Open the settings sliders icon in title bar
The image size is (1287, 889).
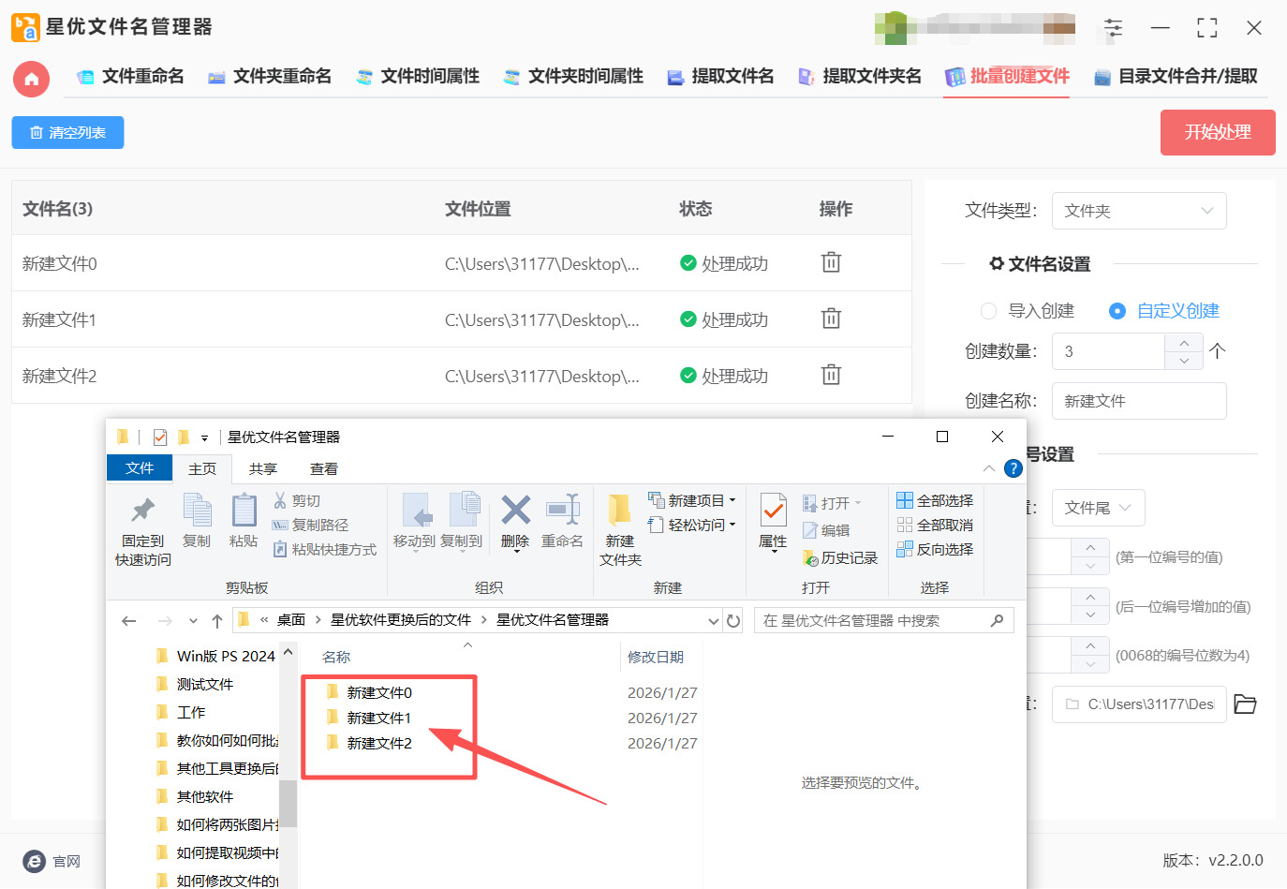[1113, 28]
